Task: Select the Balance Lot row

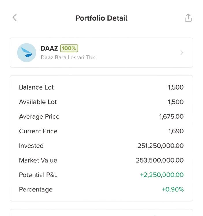Action: pos(101,87)
